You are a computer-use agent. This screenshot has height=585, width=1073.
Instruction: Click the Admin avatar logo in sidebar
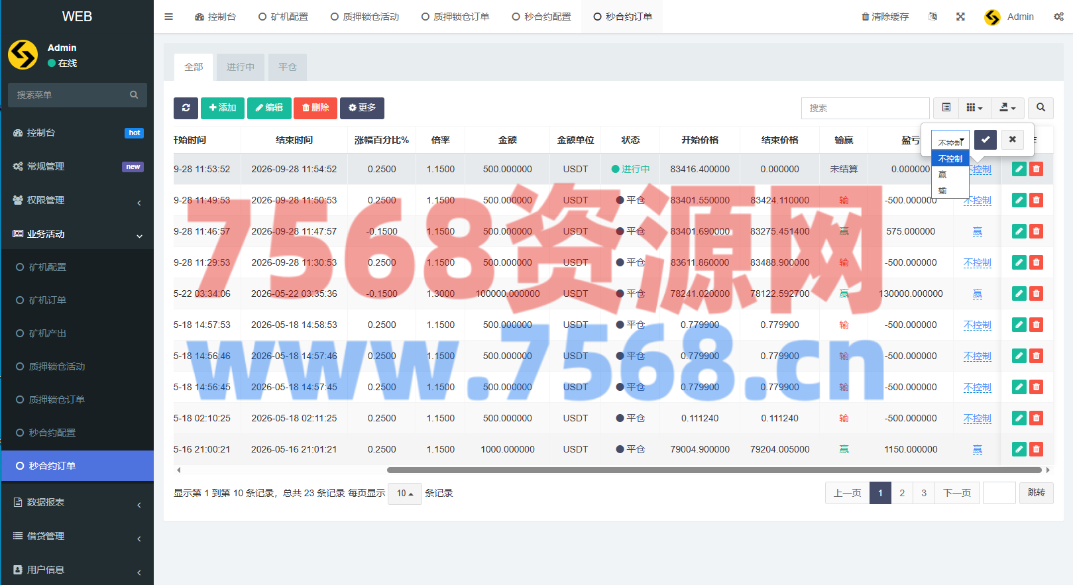[23, 55]
